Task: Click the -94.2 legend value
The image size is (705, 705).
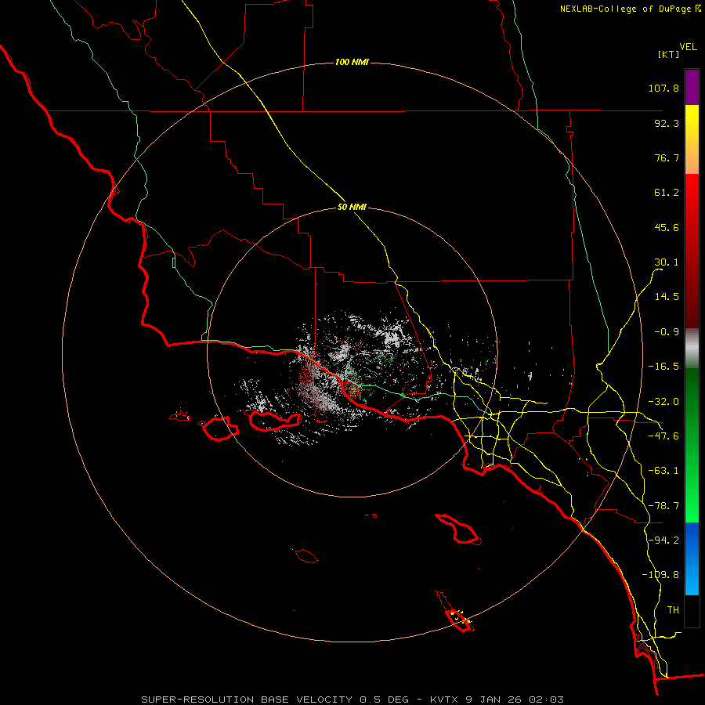Action: click(663, 540)
